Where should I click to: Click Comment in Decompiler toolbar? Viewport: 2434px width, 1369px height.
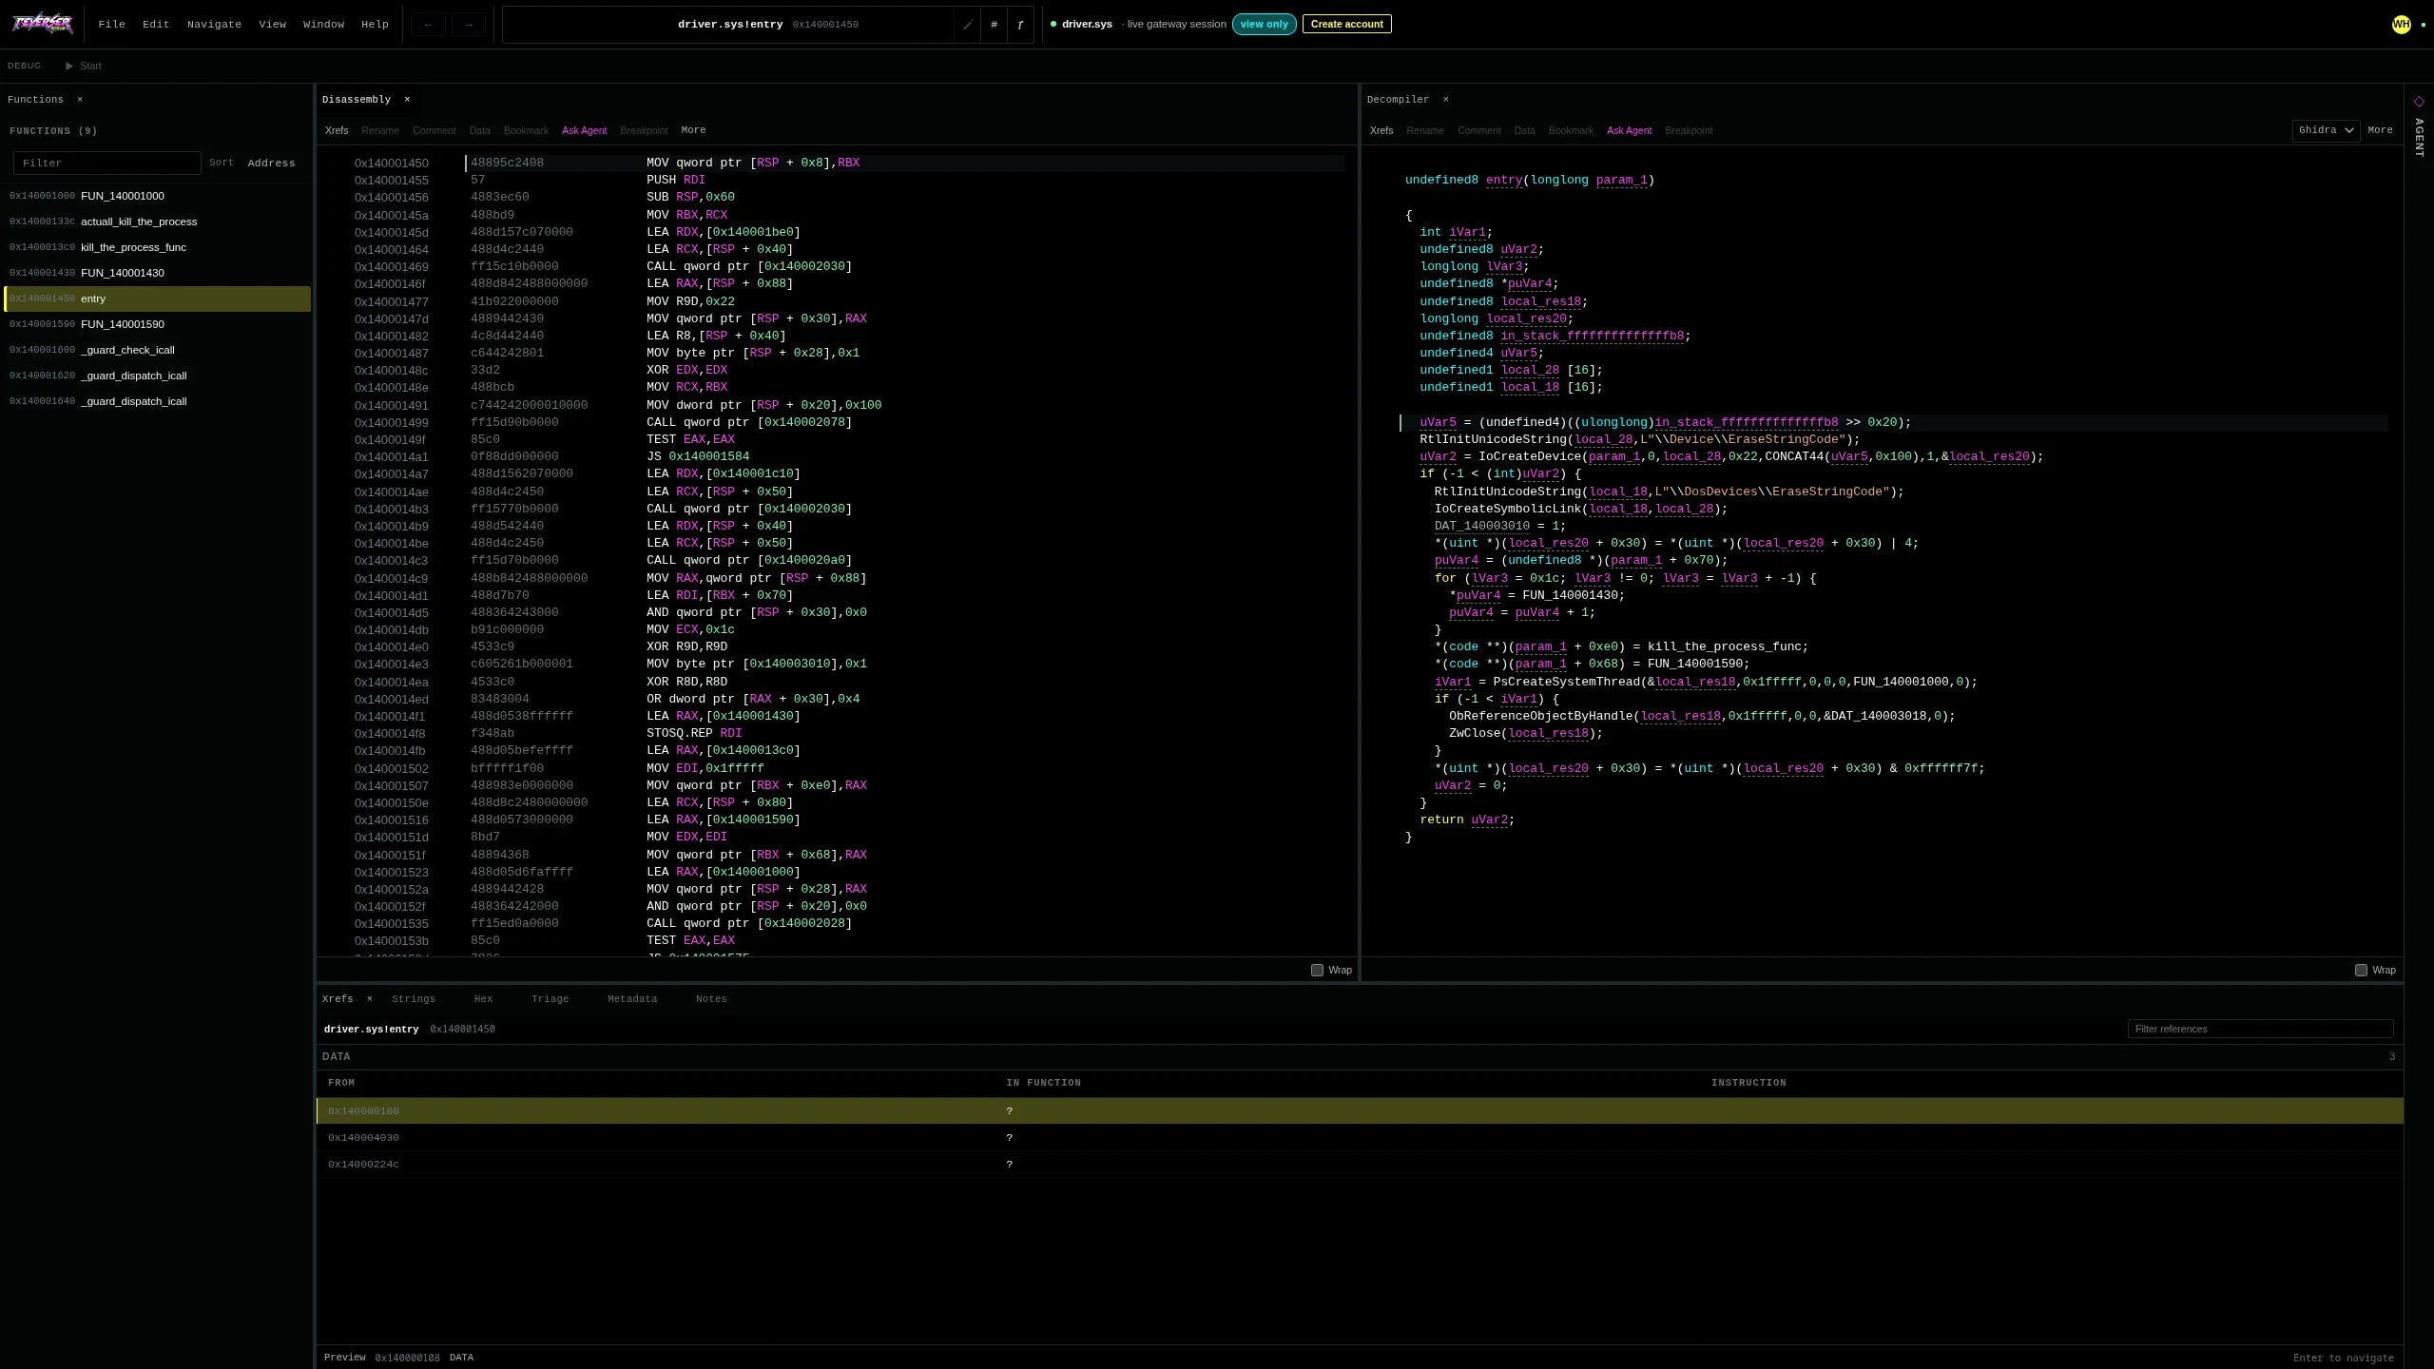coord(1478,130)
